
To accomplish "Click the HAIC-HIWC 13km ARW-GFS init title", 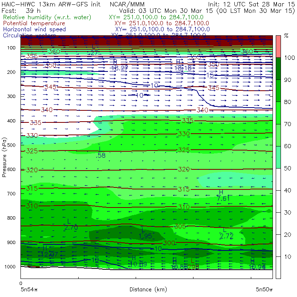I will point(51,4).
